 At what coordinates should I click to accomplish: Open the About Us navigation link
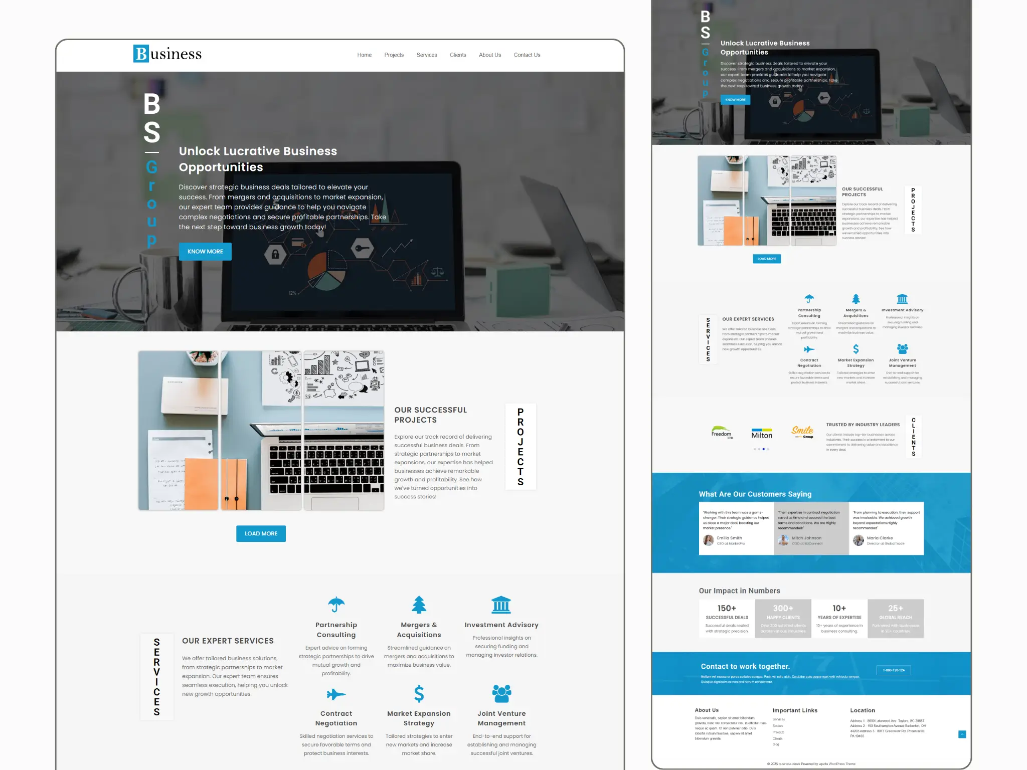[x=489, y=55]
